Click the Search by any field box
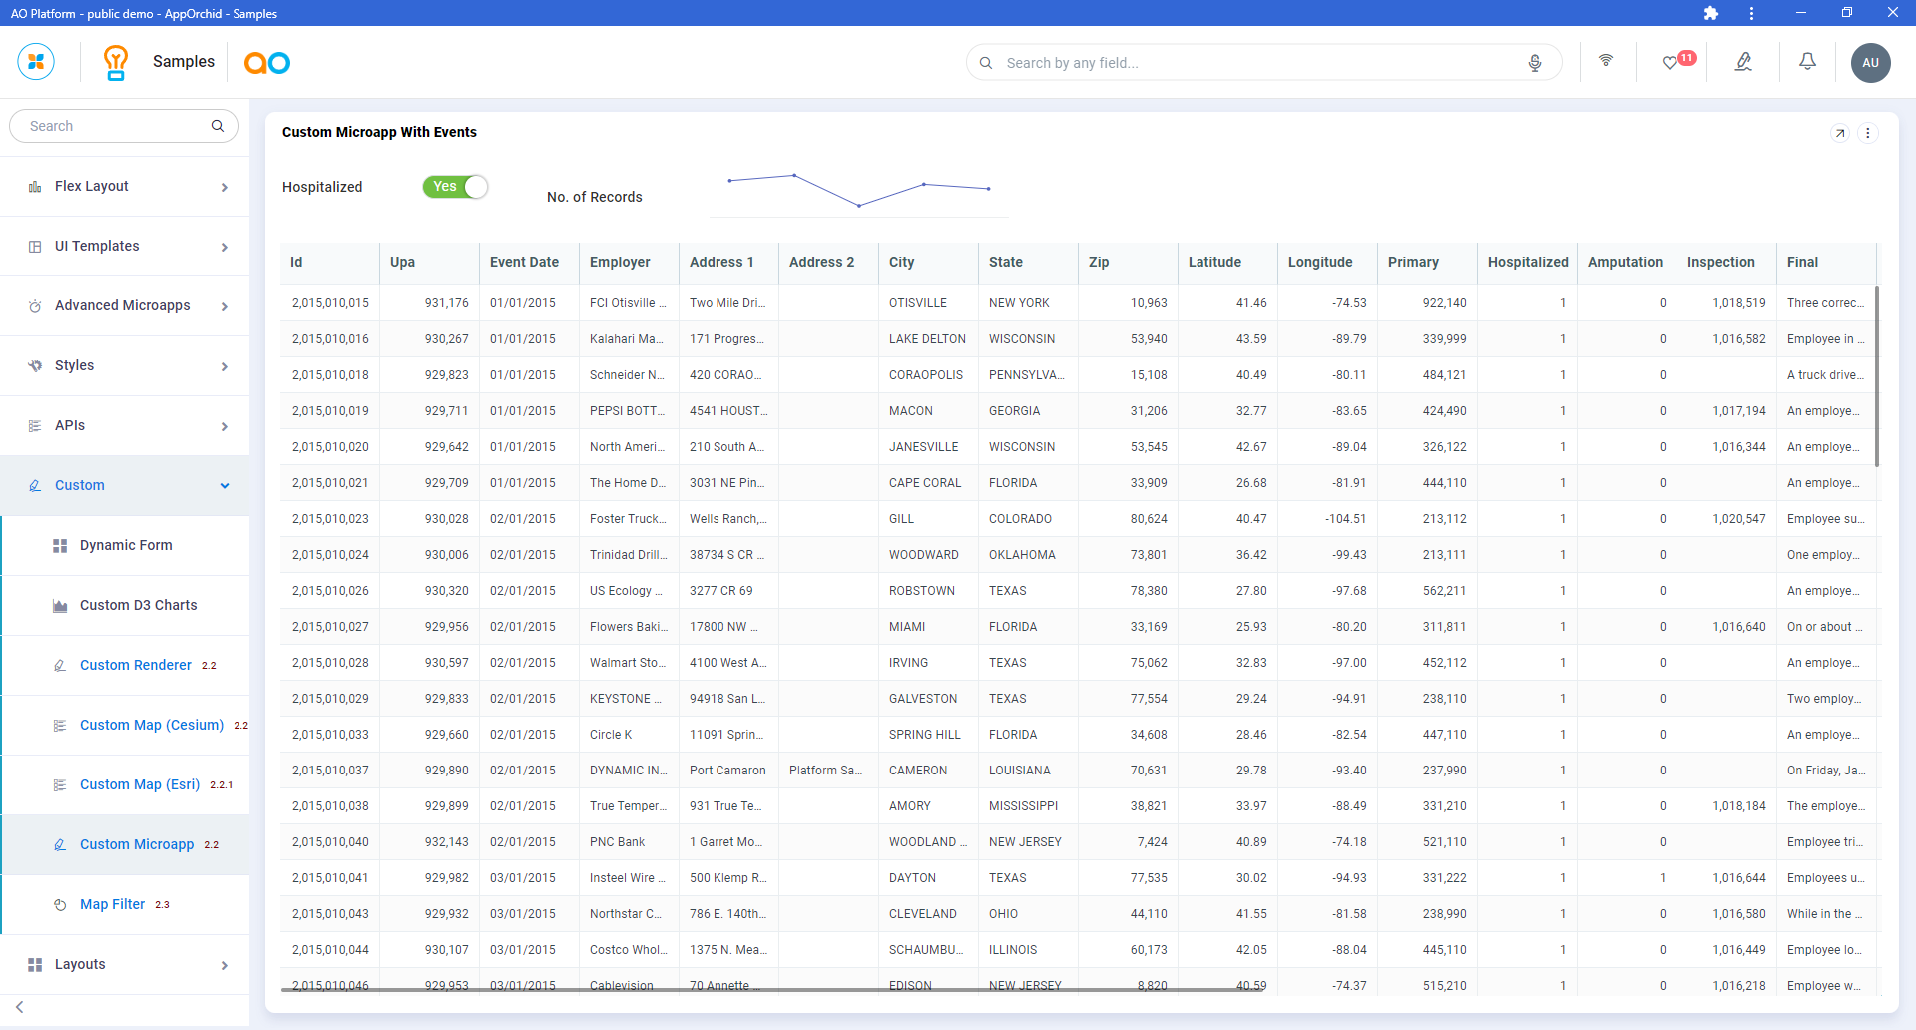This screenshot has height=1030, width=1916. (x=1257, y=63)
